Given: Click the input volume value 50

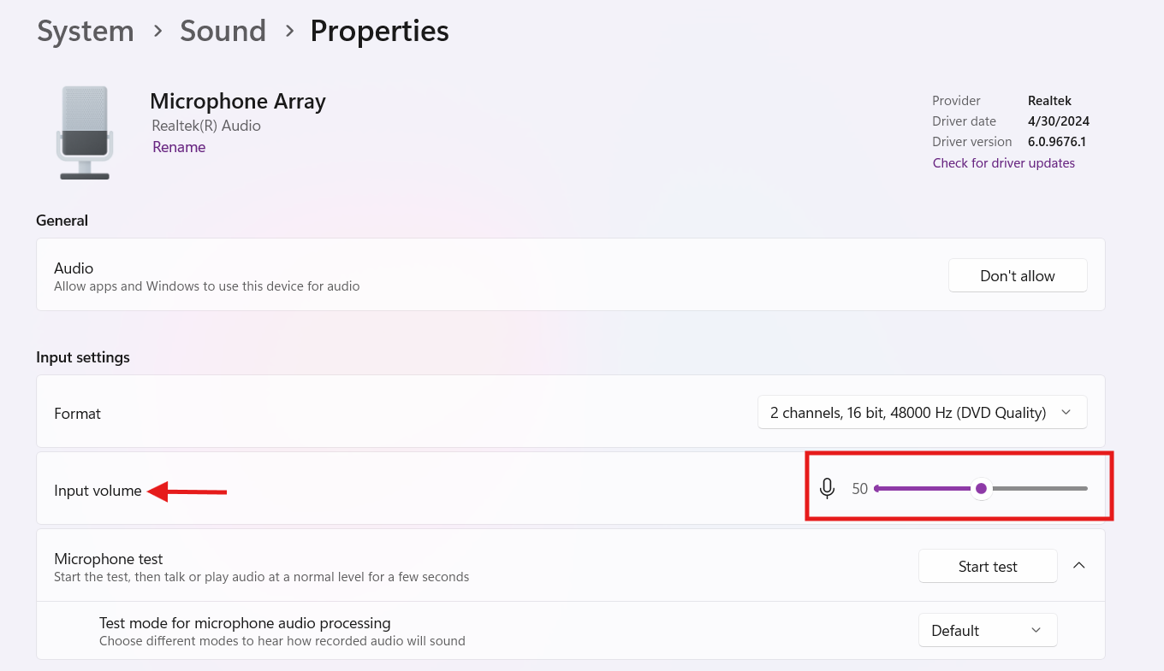Looking at the screenshot, I should pyautogui.click(x=859, y=489).
